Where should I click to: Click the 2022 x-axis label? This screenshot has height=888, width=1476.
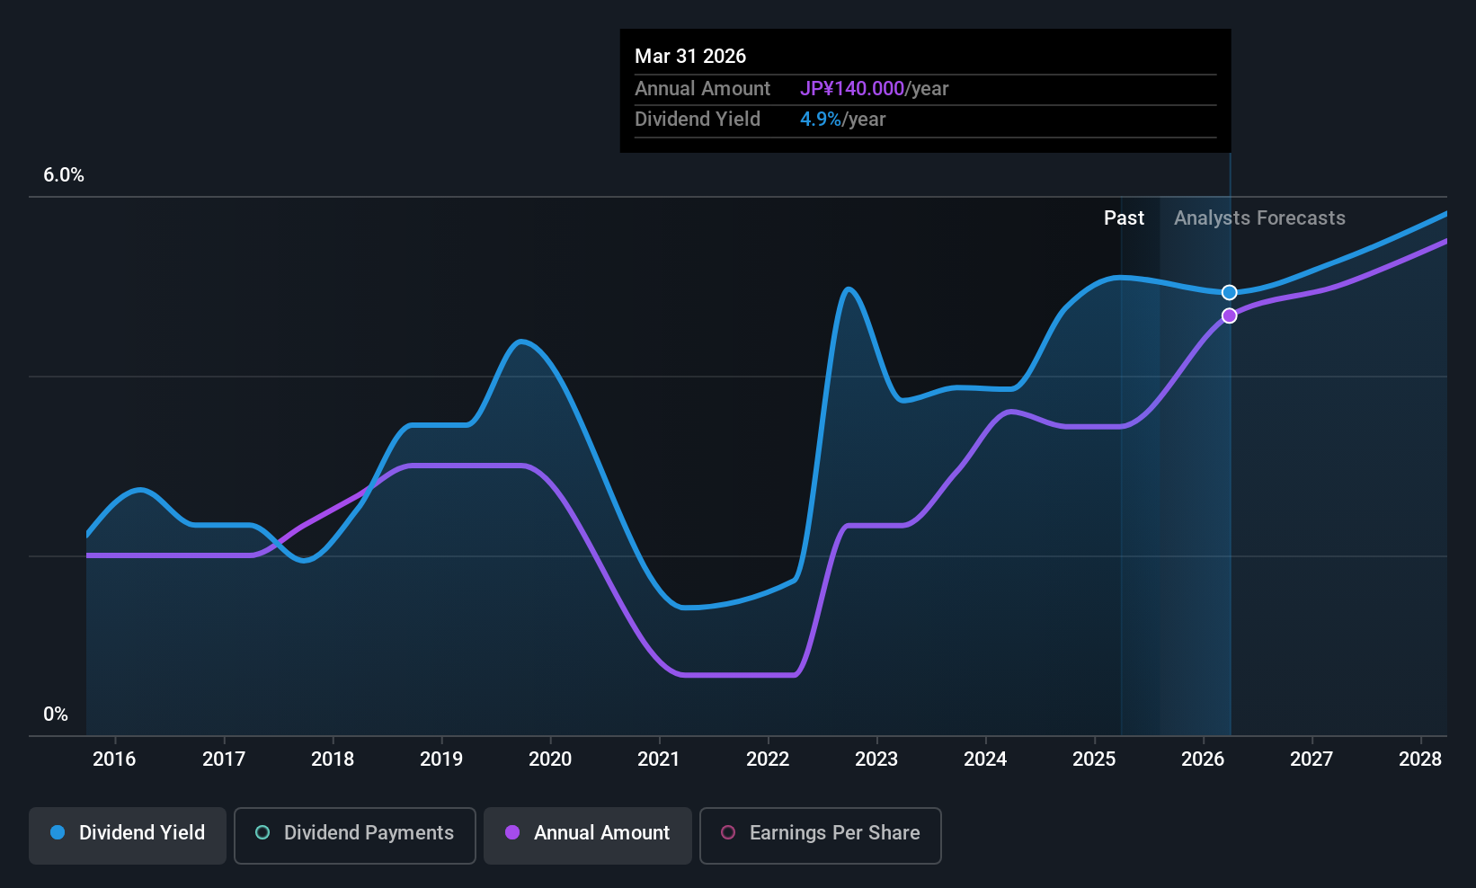pos(768,759)
